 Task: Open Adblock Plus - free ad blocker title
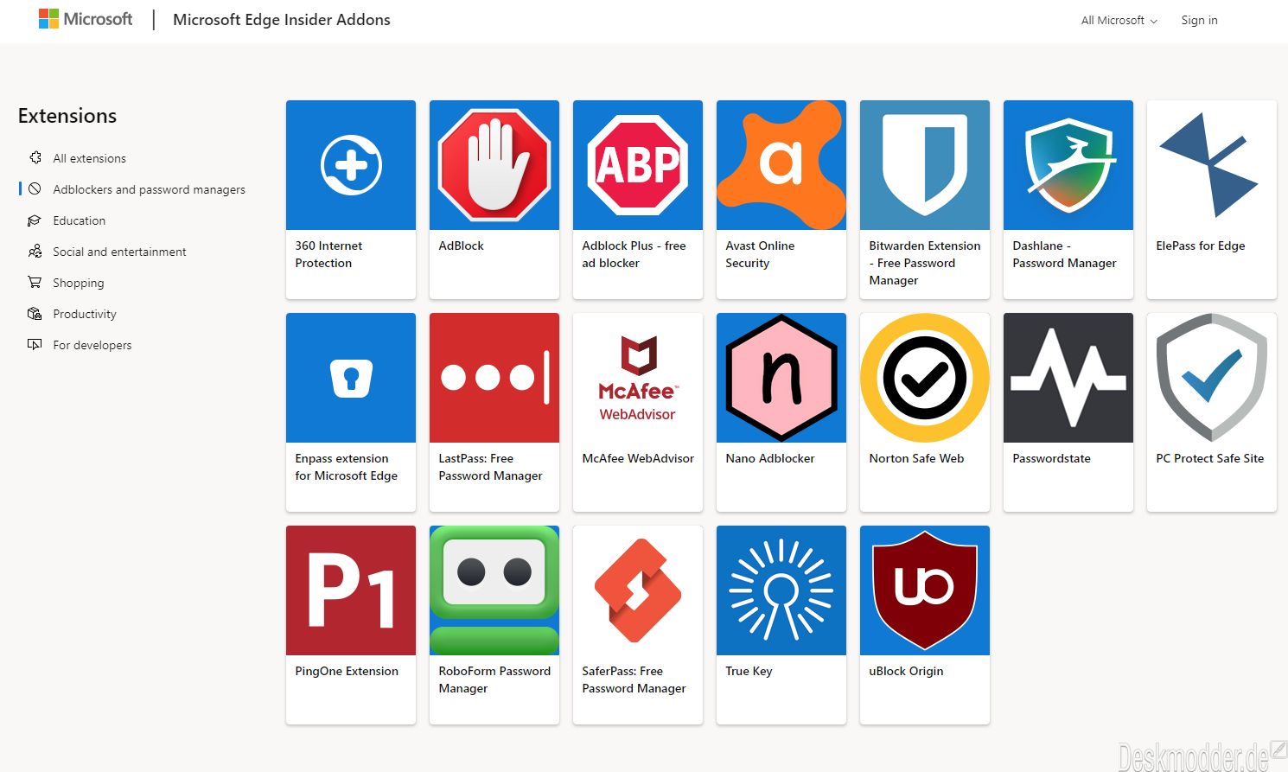pos(634,254)
